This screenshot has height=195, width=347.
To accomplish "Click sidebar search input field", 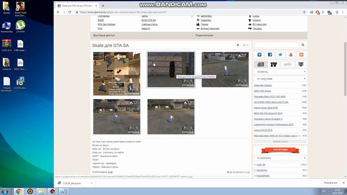I will pos(277,45).
